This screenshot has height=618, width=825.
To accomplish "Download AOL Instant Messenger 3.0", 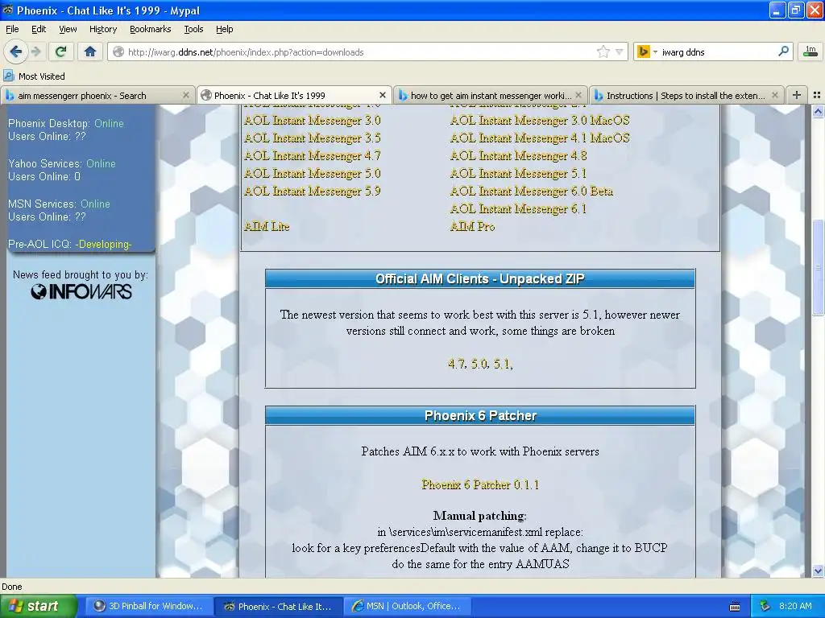I will 313,121.
